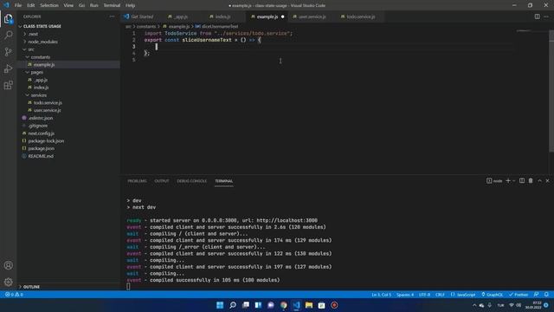This screenshot has height=312, width=554.
Task: Switch to the Output panel tab
Action: tap(162, 181)
